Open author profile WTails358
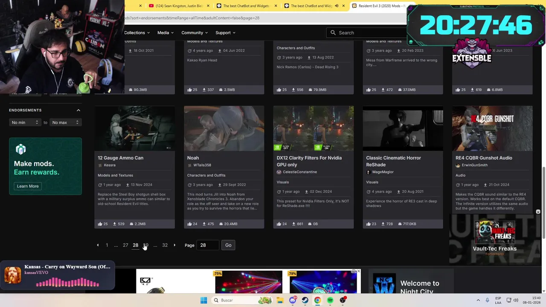Image resolution: width=546 pixels, height=307 pixels. (x=202, y=165)
